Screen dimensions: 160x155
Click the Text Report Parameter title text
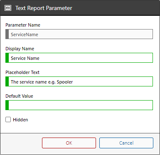coord(44,8)
